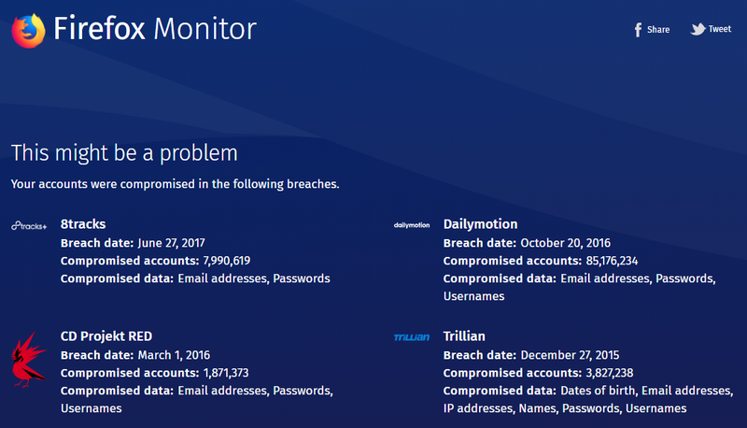The width and height of the screenshot is (747, 428).
Task: Click the 'Your accounts were compromised' sentence
Action: (x=176, y=184)
